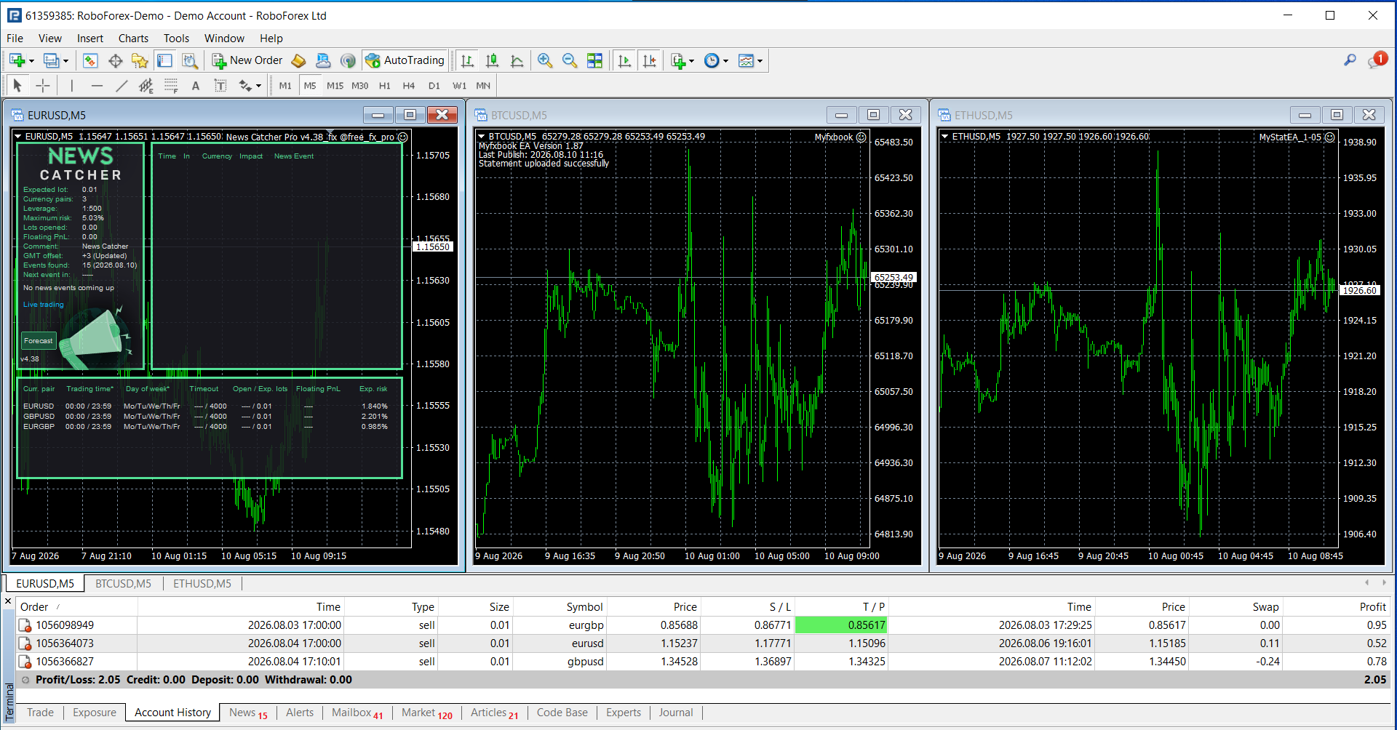
Task: Switch to the Journal terminal tab
Action: click(676, 713)
